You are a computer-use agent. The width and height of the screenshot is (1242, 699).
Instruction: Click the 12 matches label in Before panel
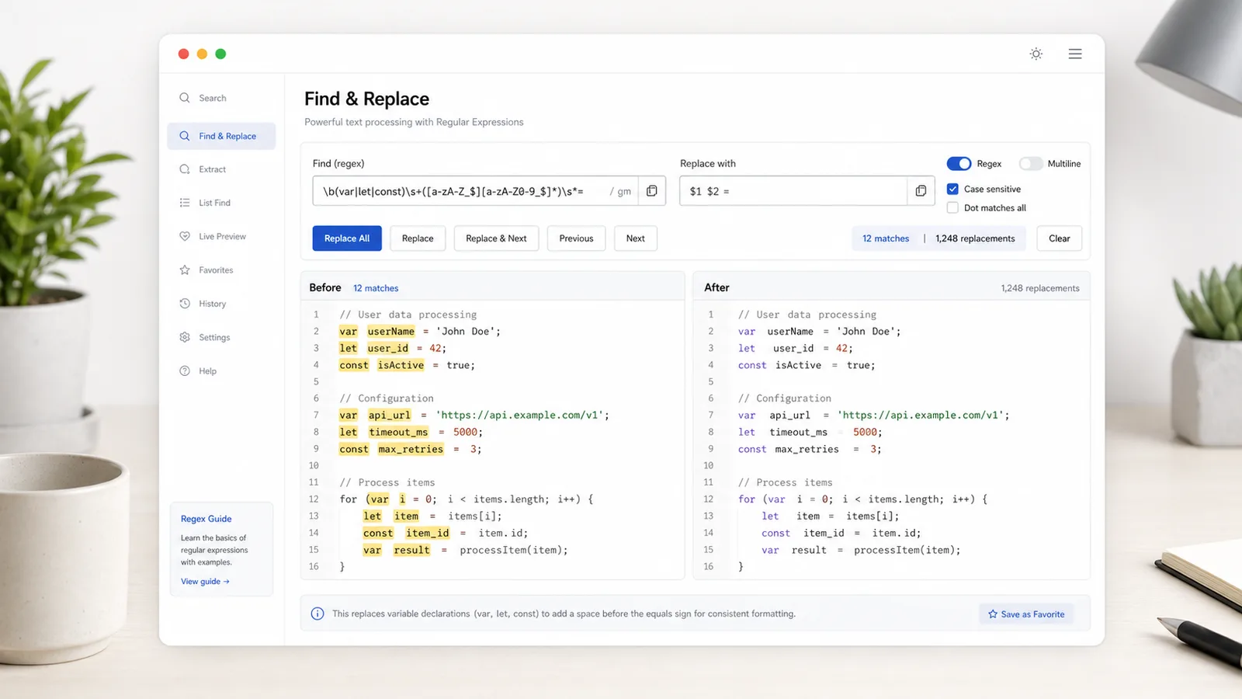376,288
